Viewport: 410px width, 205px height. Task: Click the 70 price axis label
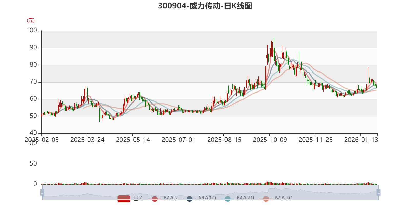coord(33,82)
